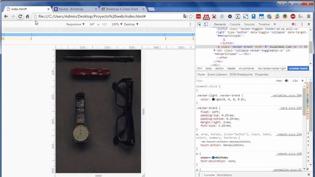Image resolution: width=315 pixels, height=177 pixels.
Task: Click the diamond animation icon in Styles toolbar
Action: pyautogui.click(x=286, y=81)
